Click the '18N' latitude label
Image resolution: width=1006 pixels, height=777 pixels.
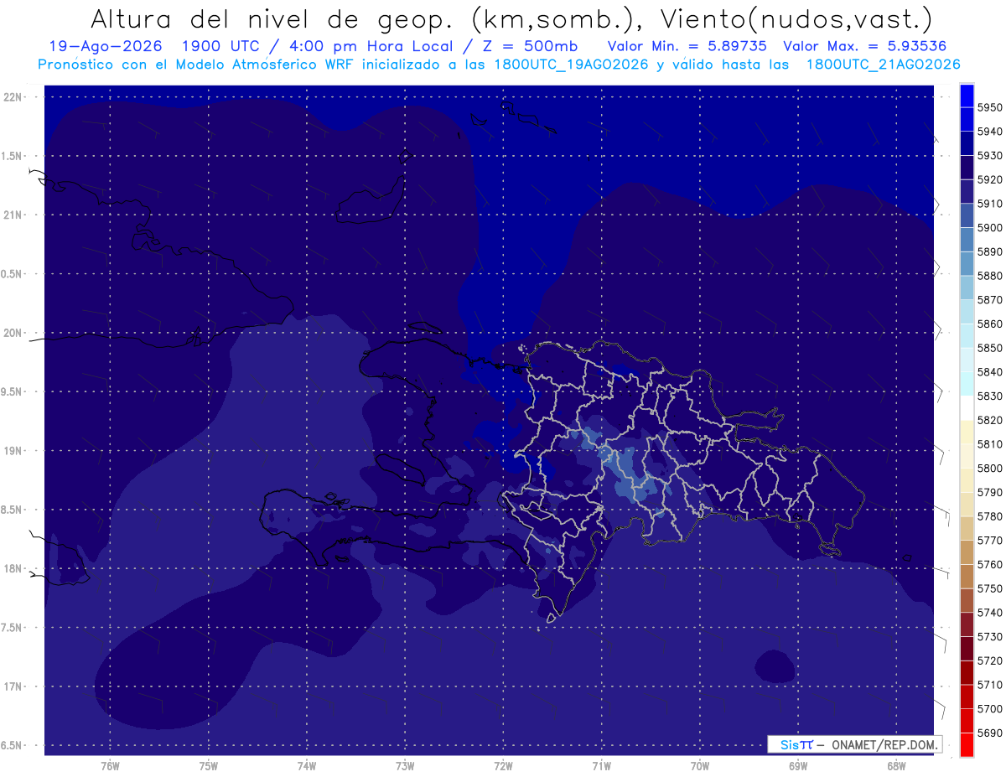[x=13, y=568]
